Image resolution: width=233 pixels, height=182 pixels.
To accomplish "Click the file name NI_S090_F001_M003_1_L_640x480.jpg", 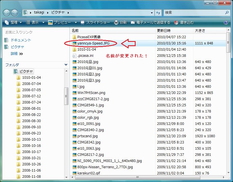I will 109,161.
